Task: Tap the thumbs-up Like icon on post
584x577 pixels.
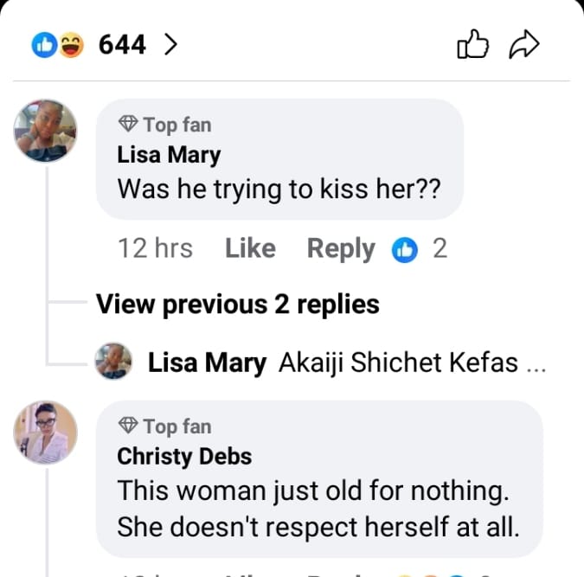Action: pyautogui.click(x=472, y=46)
